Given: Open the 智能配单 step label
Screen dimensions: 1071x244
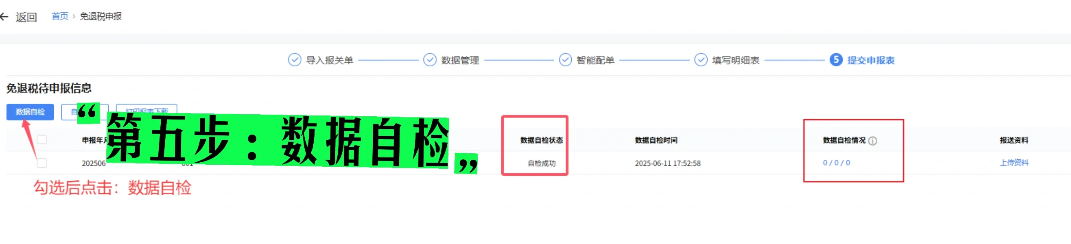Looking at the screenshot, I should 595,60.
